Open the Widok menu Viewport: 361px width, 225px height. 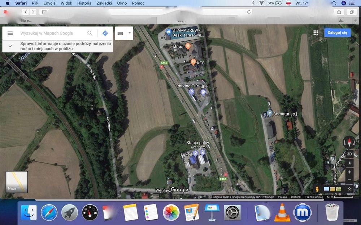[66, 3]
